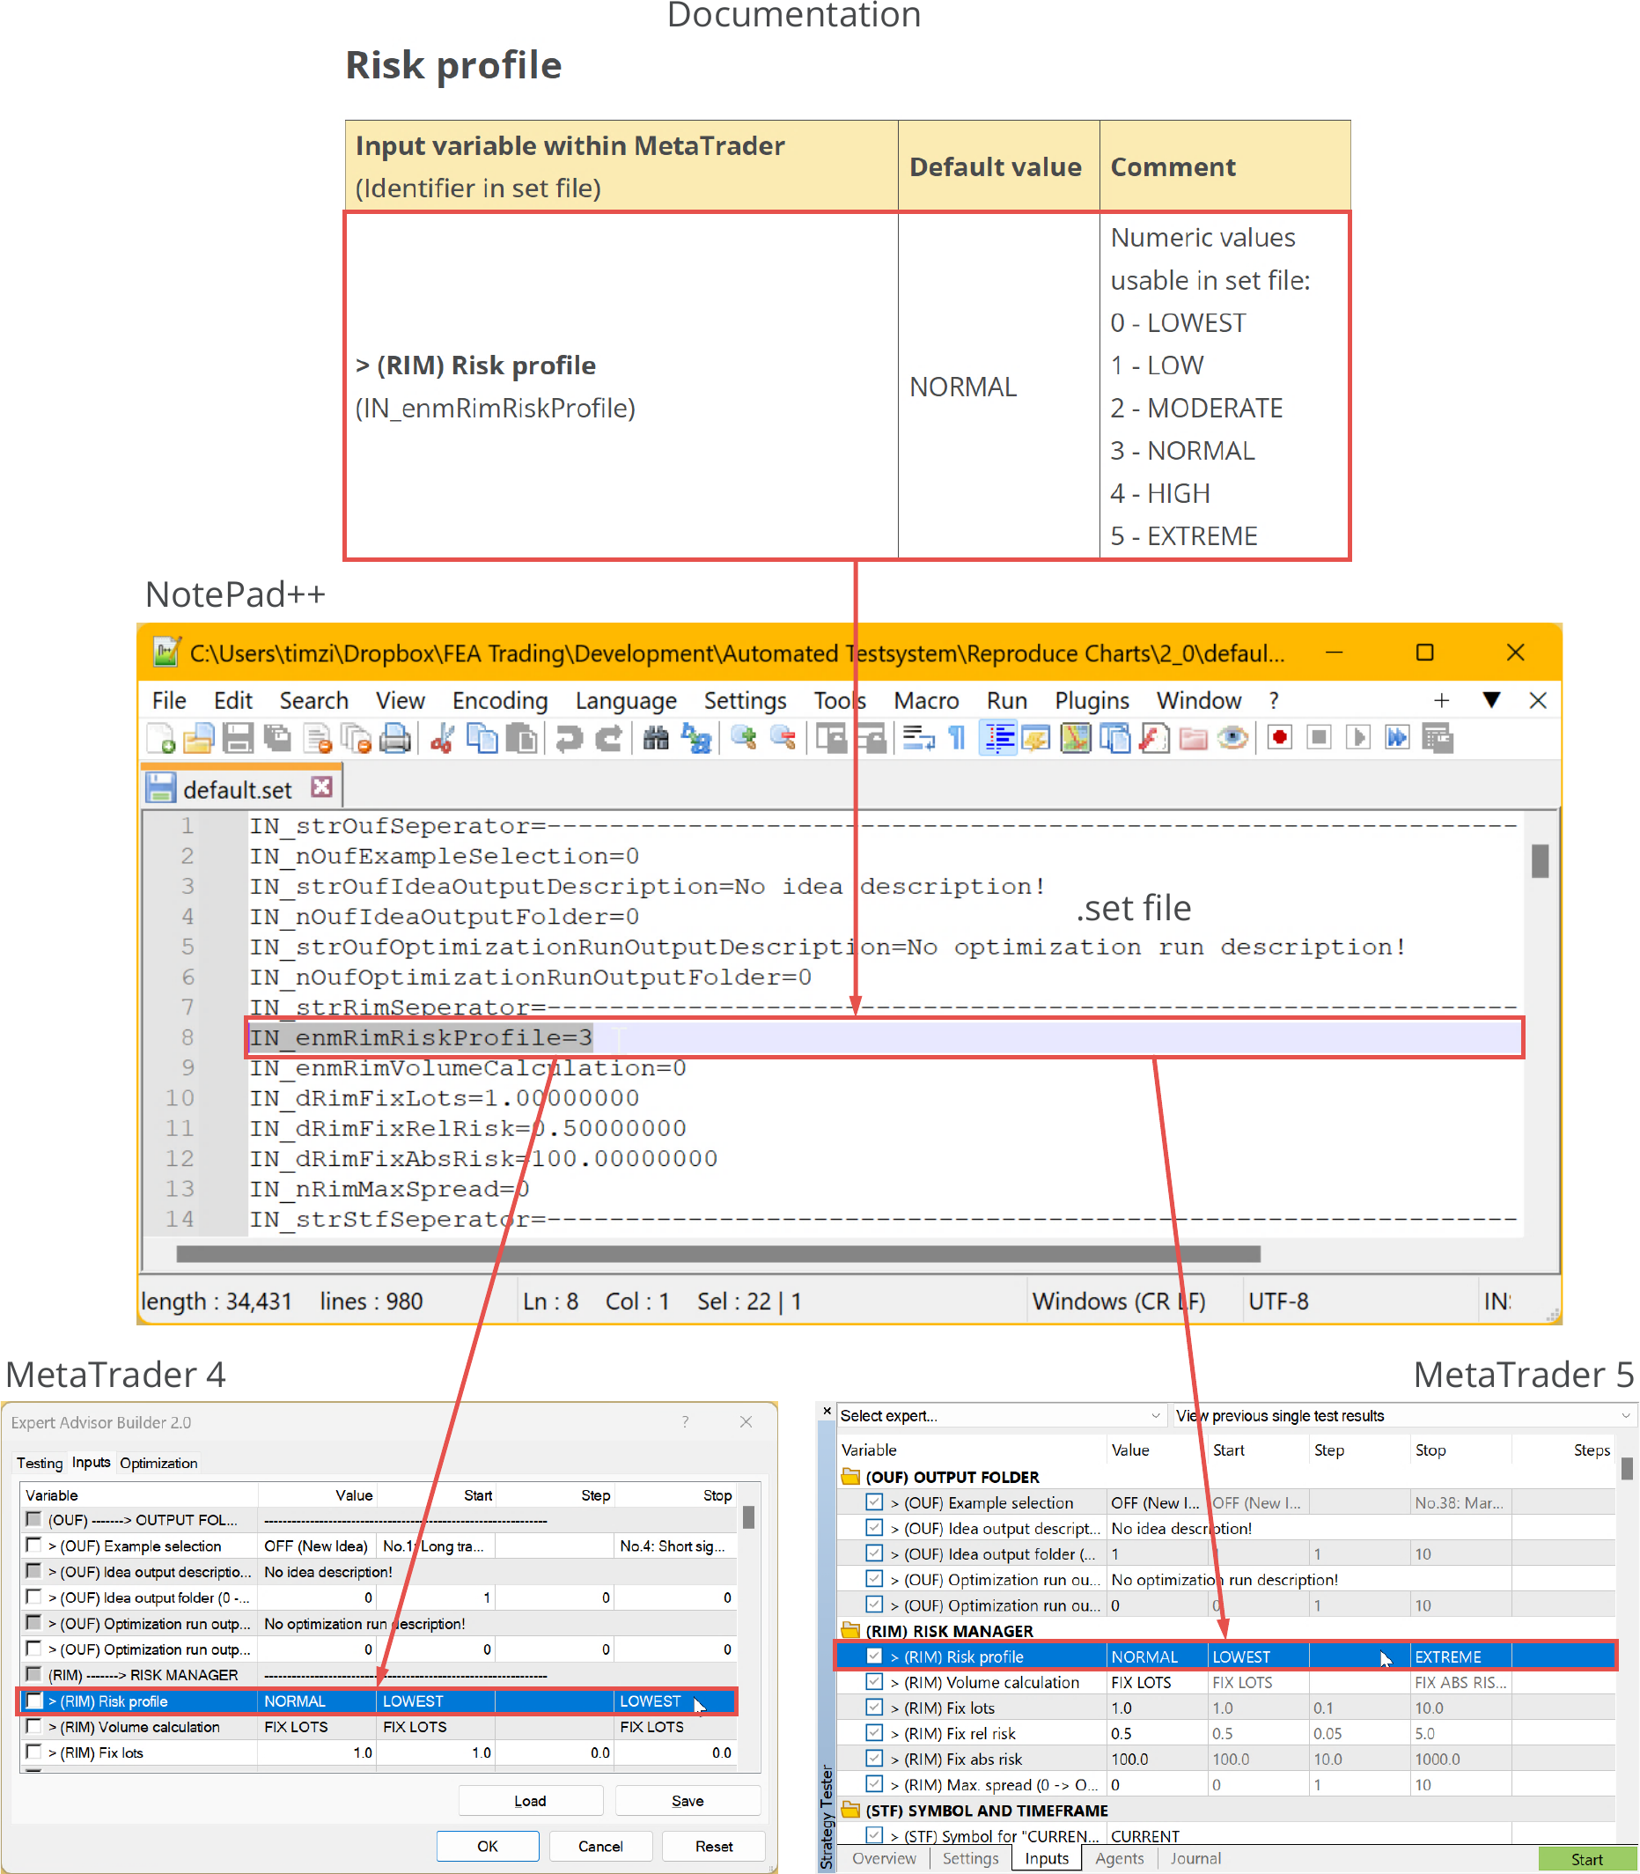Toggle MT5 checkbox for (RIM) Risk profile
Viewport: 1640px width, 1874px height.
pos(874,1656)
